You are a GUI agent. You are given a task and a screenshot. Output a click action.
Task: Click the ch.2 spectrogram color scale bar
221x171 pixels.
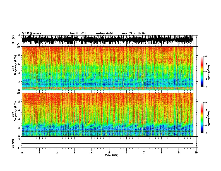pos(202,118)
